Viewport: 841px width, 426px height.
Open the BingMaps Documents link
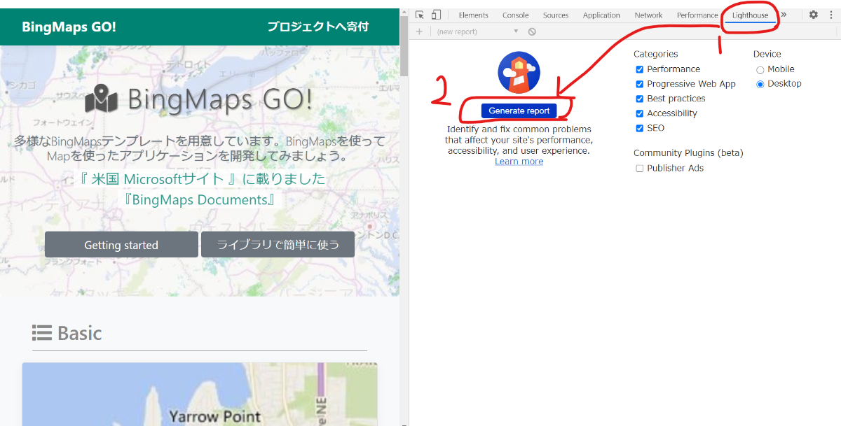click(x=200, y=200)
